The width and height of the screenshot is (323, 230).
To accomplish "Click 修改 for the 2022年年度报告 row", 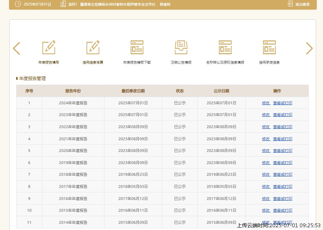I will click(x=266, y=127).
